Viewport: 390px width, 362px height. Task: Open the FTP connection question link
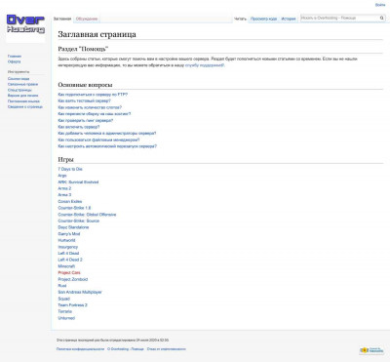93,95
